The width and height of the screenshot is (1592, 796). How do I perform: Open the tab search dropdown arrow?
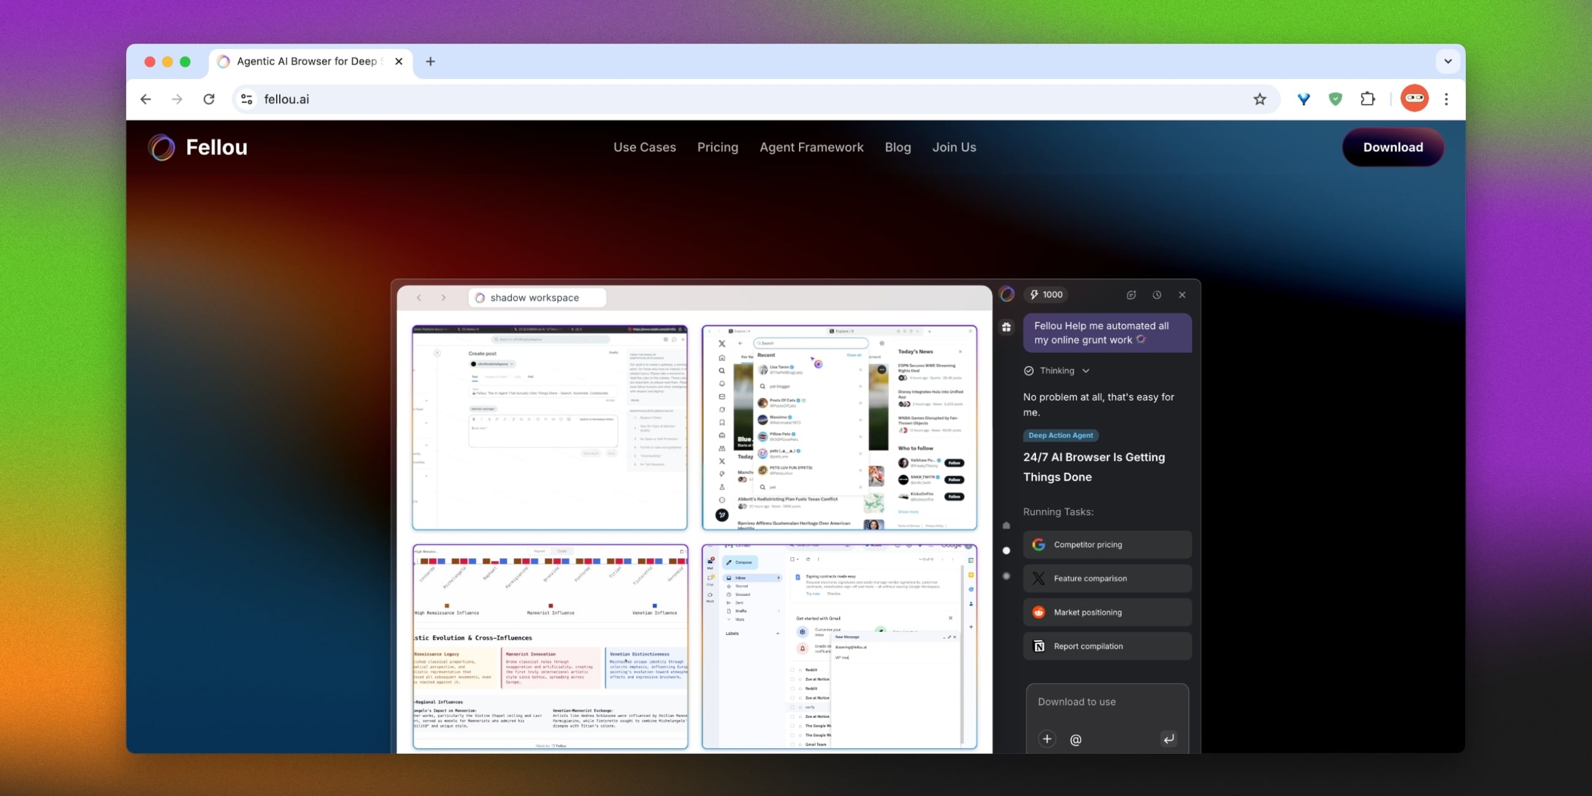click(1448, 61)
